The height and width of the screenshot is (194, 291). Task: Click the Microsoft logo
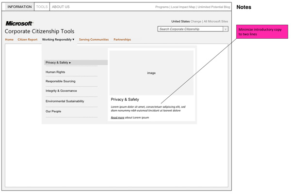pyautogui.click(x=19, y=24)
